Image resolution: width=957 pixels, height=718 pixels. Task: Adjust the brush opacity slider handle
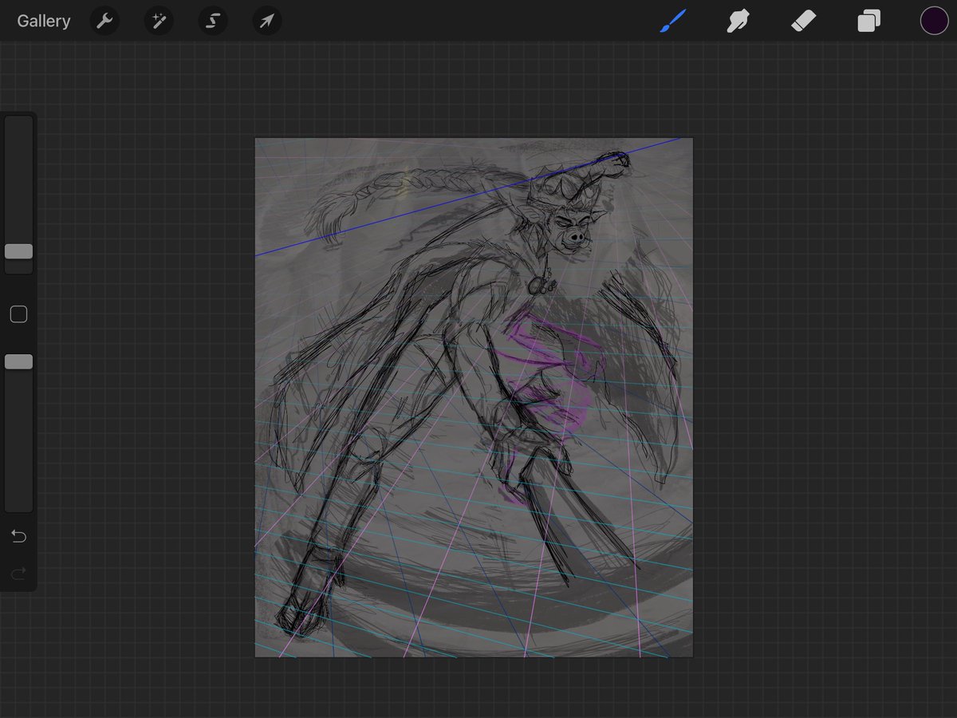(18, 362)
